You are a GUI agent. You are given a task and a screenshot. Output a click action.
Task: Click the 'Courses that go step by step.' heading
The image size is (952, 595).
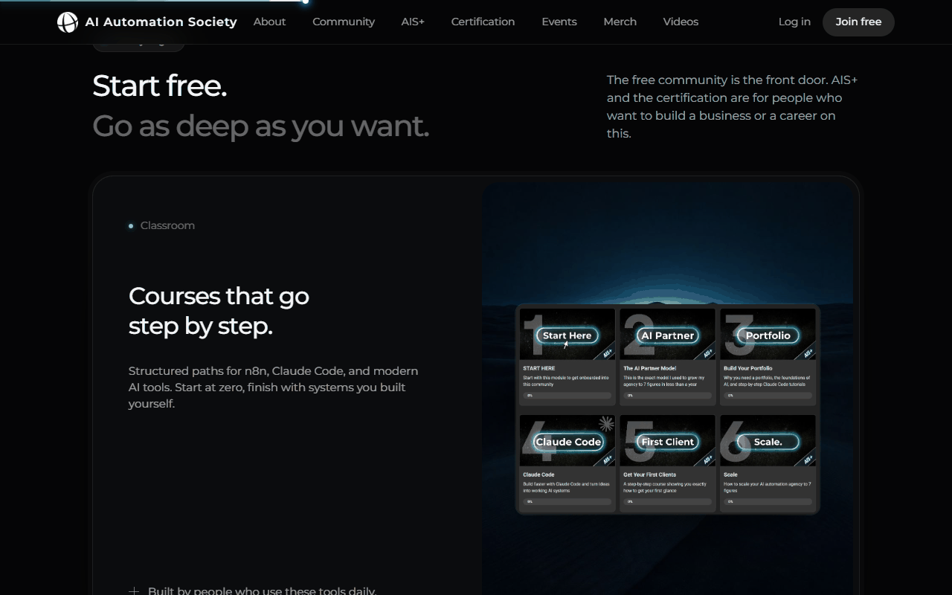219,311
